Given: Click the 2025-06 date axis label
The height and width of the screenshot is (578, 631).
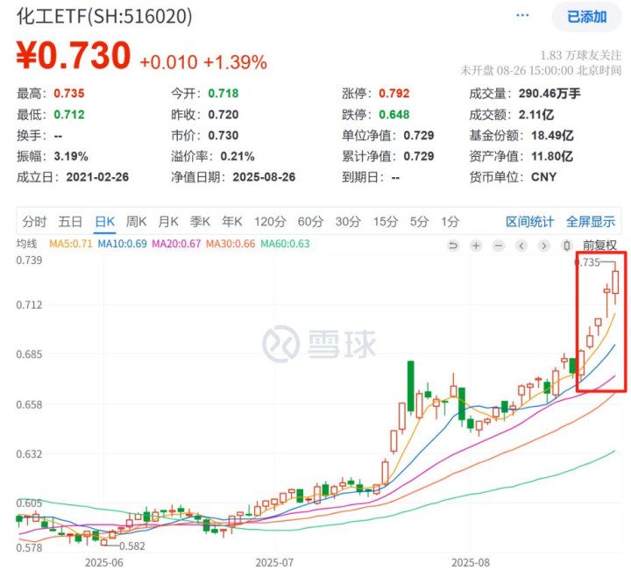Looking at the screenshot, I should click(103, 562).
